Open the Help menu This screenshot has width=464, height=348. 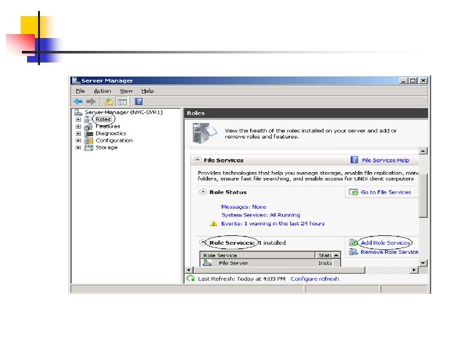(147, 91)
